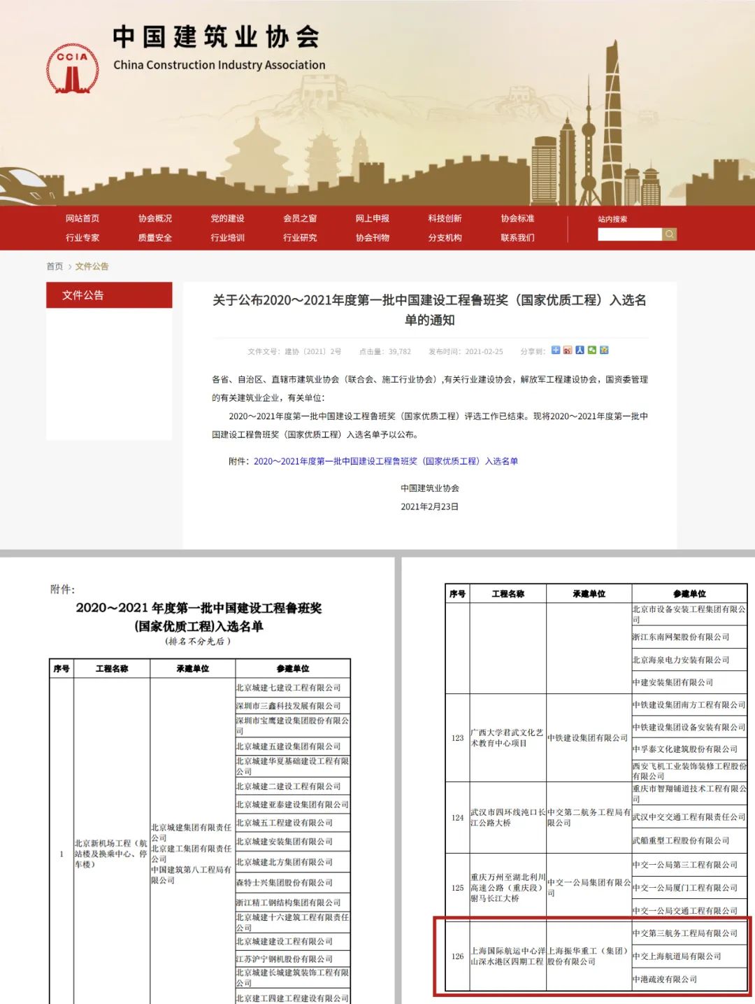This screenshot has height=1004, width=755.
Task: Navigate to 质量安全 section
Action: (x=154, y=238)
